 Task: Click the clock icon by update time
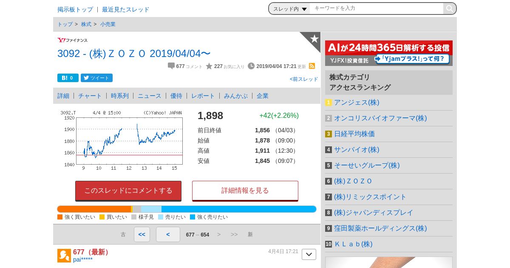tap(251, 66)
